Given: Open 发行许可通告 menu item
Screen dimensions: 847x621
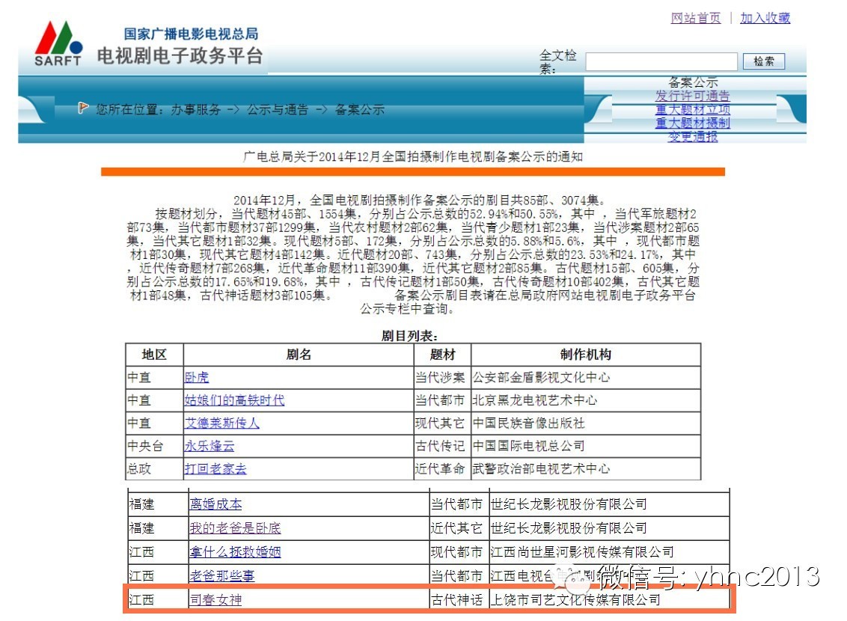Looking at the screenshot, I should click(692, 96).
